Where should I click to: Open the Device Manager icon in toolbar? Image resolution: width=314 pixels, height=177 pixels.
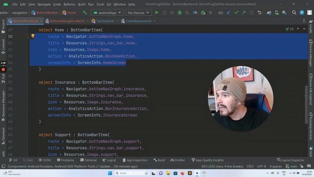click(277, 13)
